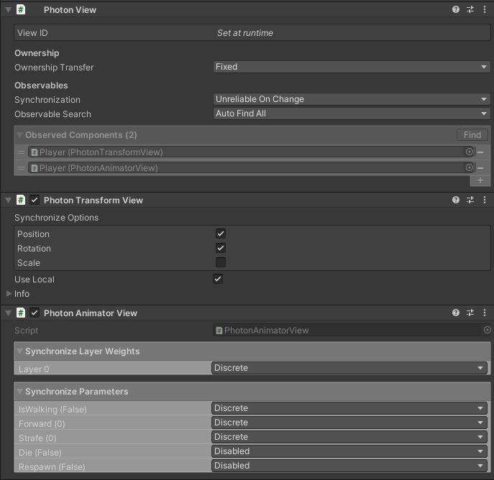
Task: Collapse the Photon View component
Action: 9,10
